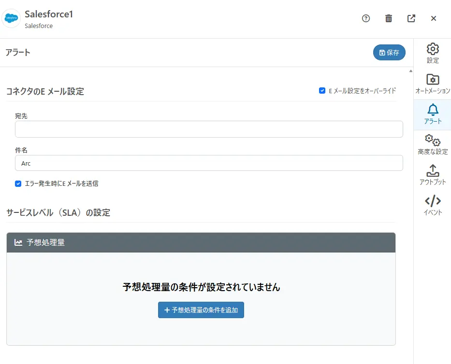The height and width of the screenshot is (364, 451).
Task: Add a 予想処理量の条件を追加 condition
Action: tap(201, 310)
